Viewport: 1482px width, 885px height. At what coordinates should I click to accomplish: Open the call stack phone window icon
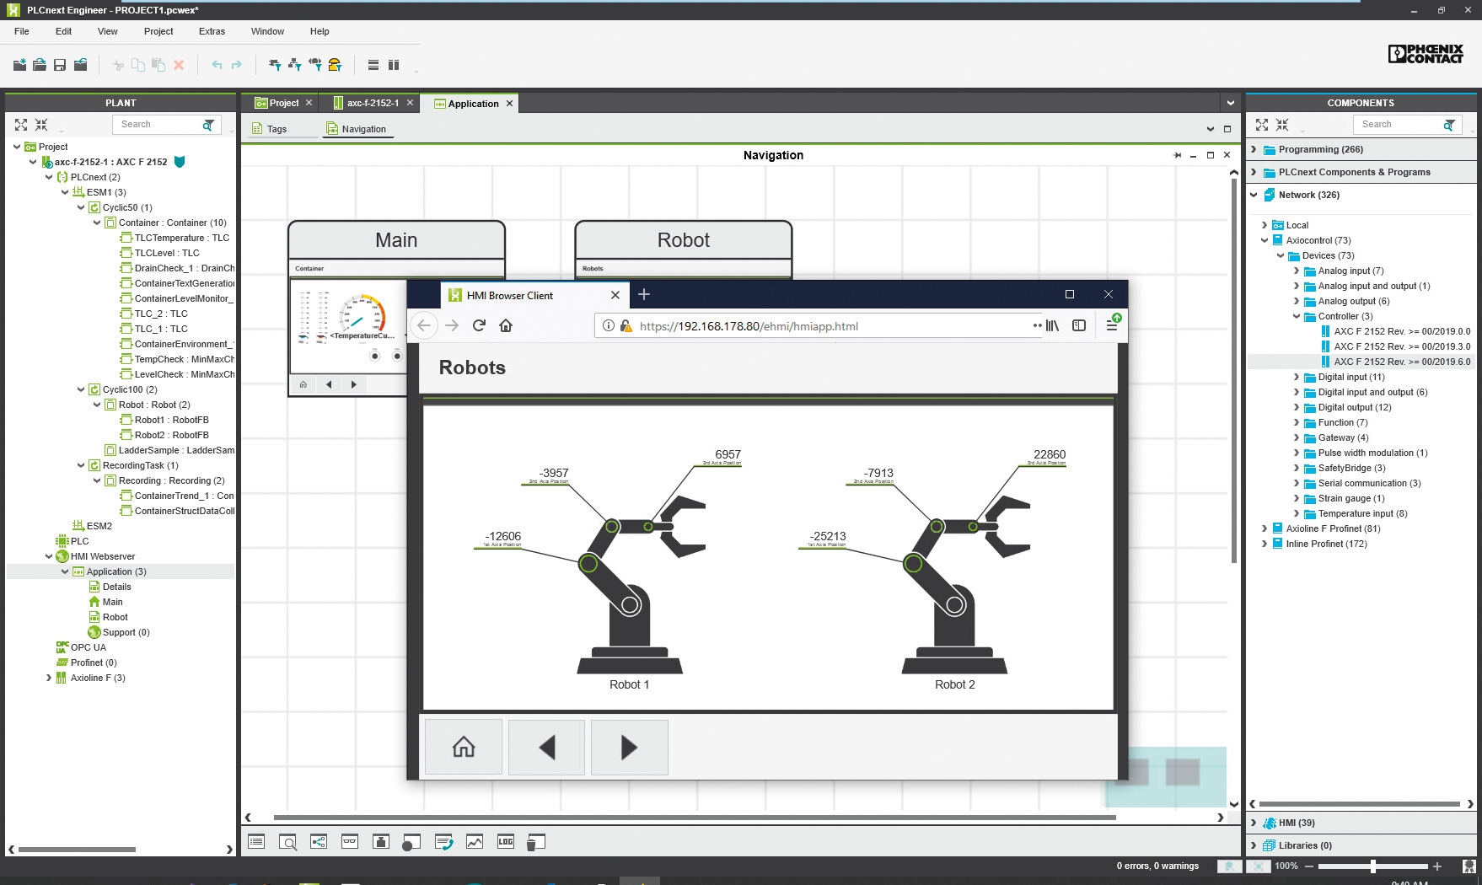(443, 842)
